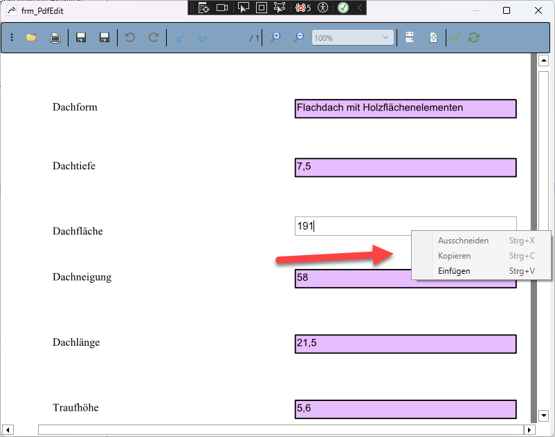Click the green hot reload check icon
This screenshot has width=555, height=437.
[x=343, y=8]
